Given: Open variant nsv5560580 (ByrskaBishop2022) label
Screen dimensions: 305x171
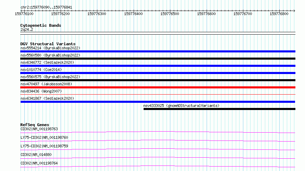Looking at the screenshot, I should click(50, 55).
